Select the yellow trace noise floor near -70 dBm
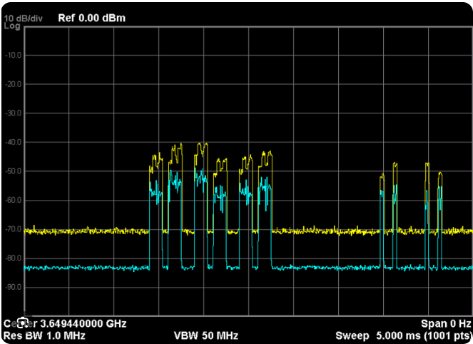 [x=86, y=231]
